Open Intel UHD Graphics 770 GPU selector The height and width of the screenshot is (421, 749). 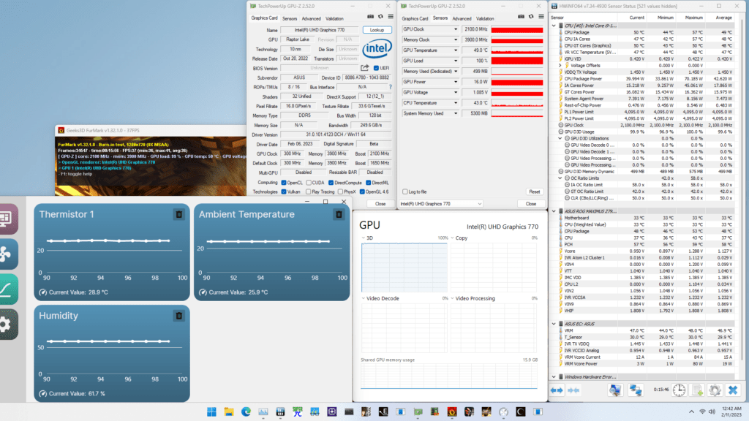441,204
